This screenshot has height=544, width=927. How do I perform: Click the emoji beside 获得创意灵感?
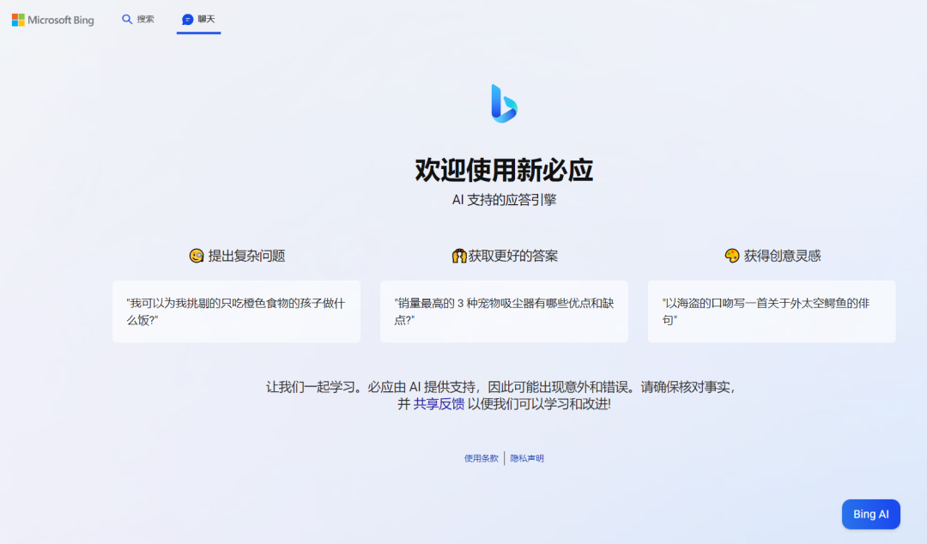tap(732, 256)
